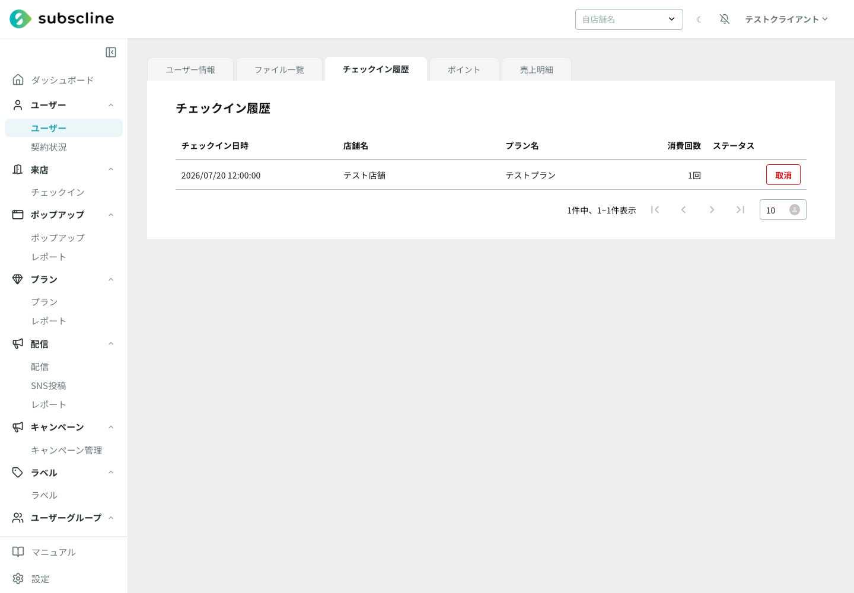Click the ユーザーグループ people icon
The image size is (854, 593).
(x=18, y=518)
